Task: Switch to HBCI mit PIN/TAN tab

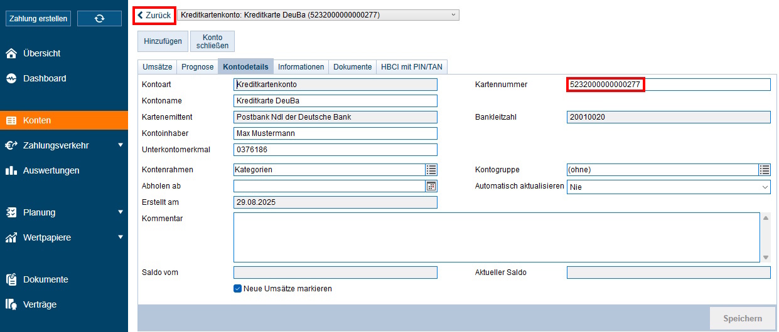Action: click(412, 67)
